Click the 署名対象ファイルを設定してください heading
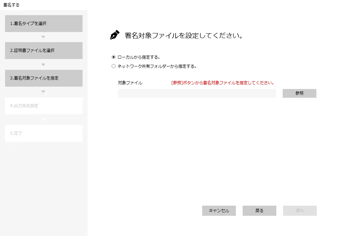Viewport: 337px width, 236px height. [184, 36]
